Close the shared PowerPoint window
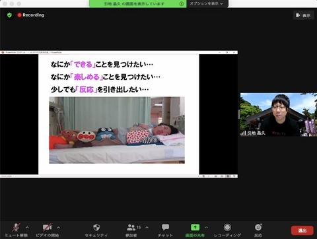 (x=234, y=52)
